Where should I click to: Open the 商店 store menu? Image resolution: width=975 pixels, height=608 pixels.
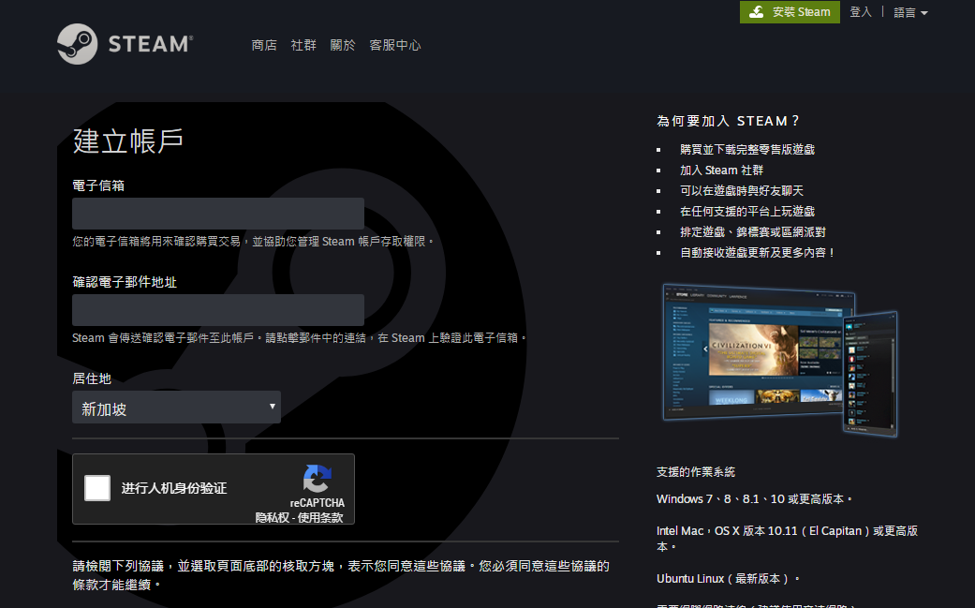tap(264, 45)
